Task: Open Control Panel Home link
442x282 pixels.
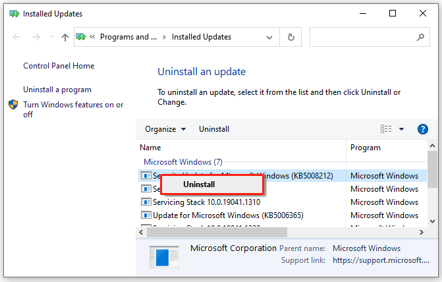Action: [x=59, y=66]
